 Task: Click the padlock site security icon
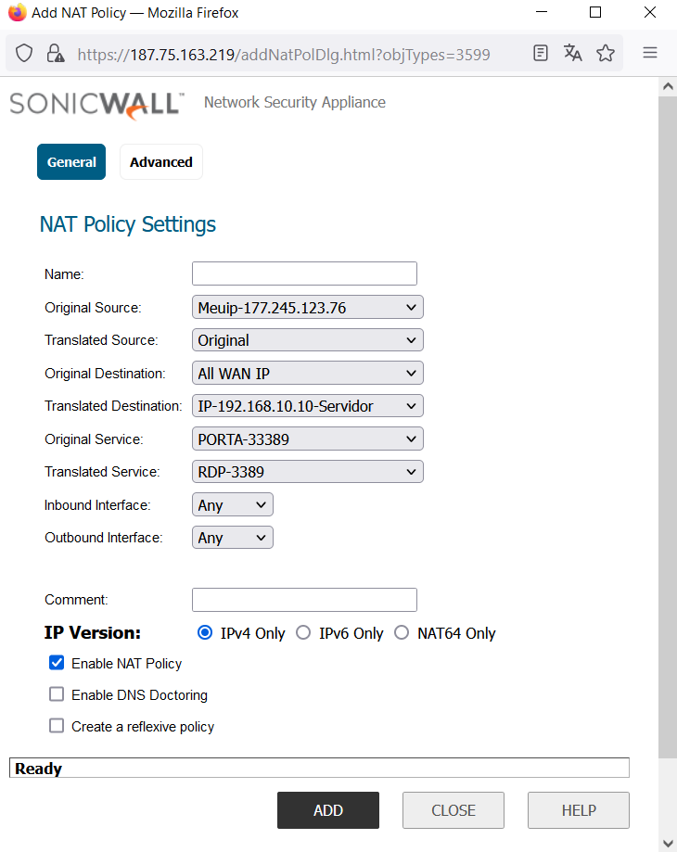[55, 54]
